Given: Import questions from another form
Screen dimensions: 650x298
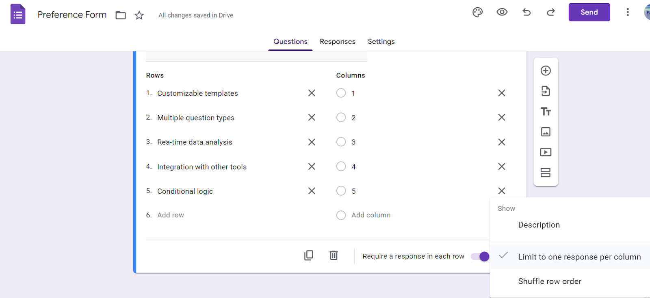Looking at the screenshot, I should point(546,91).
